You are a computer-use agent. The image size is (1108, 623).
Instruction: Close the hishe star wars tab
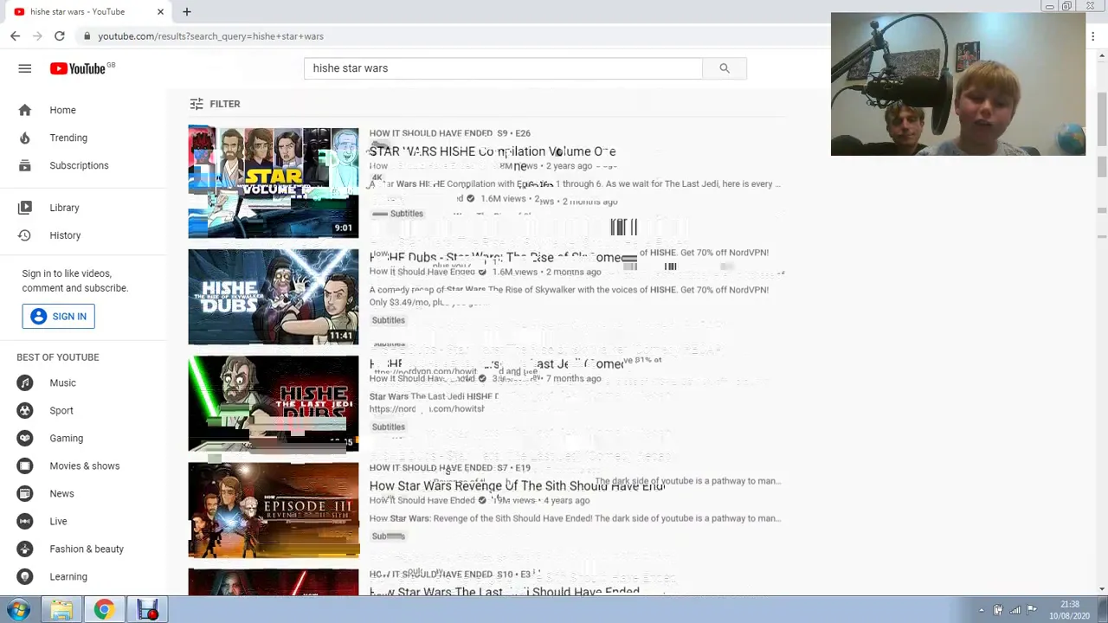click(160, 11)
